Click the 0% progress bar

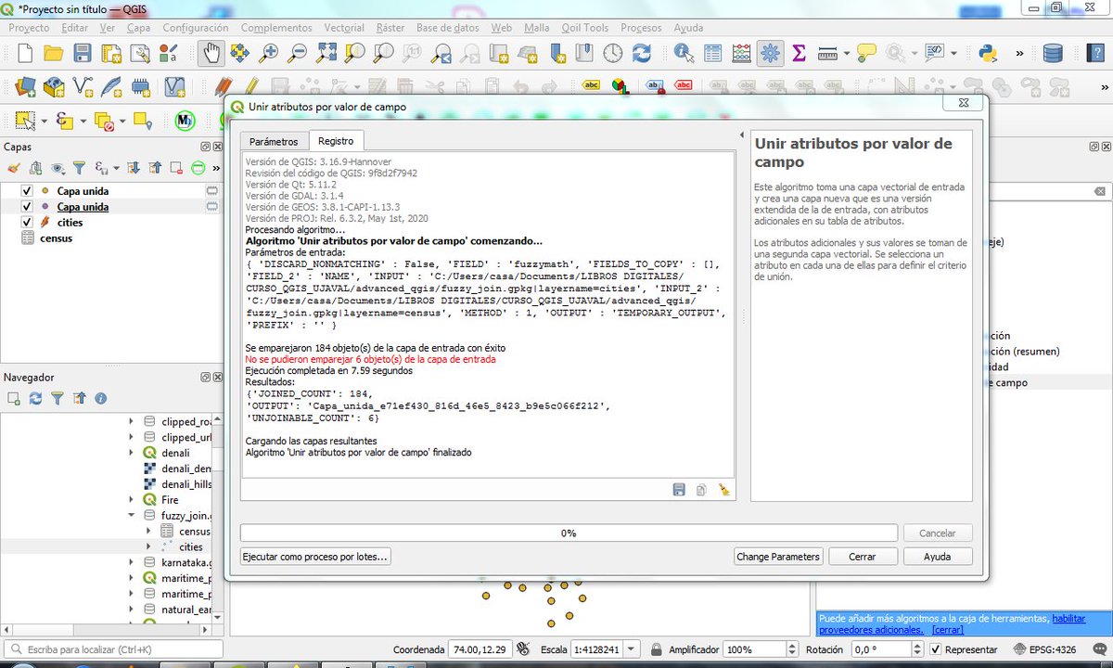[x=569, y=533]
